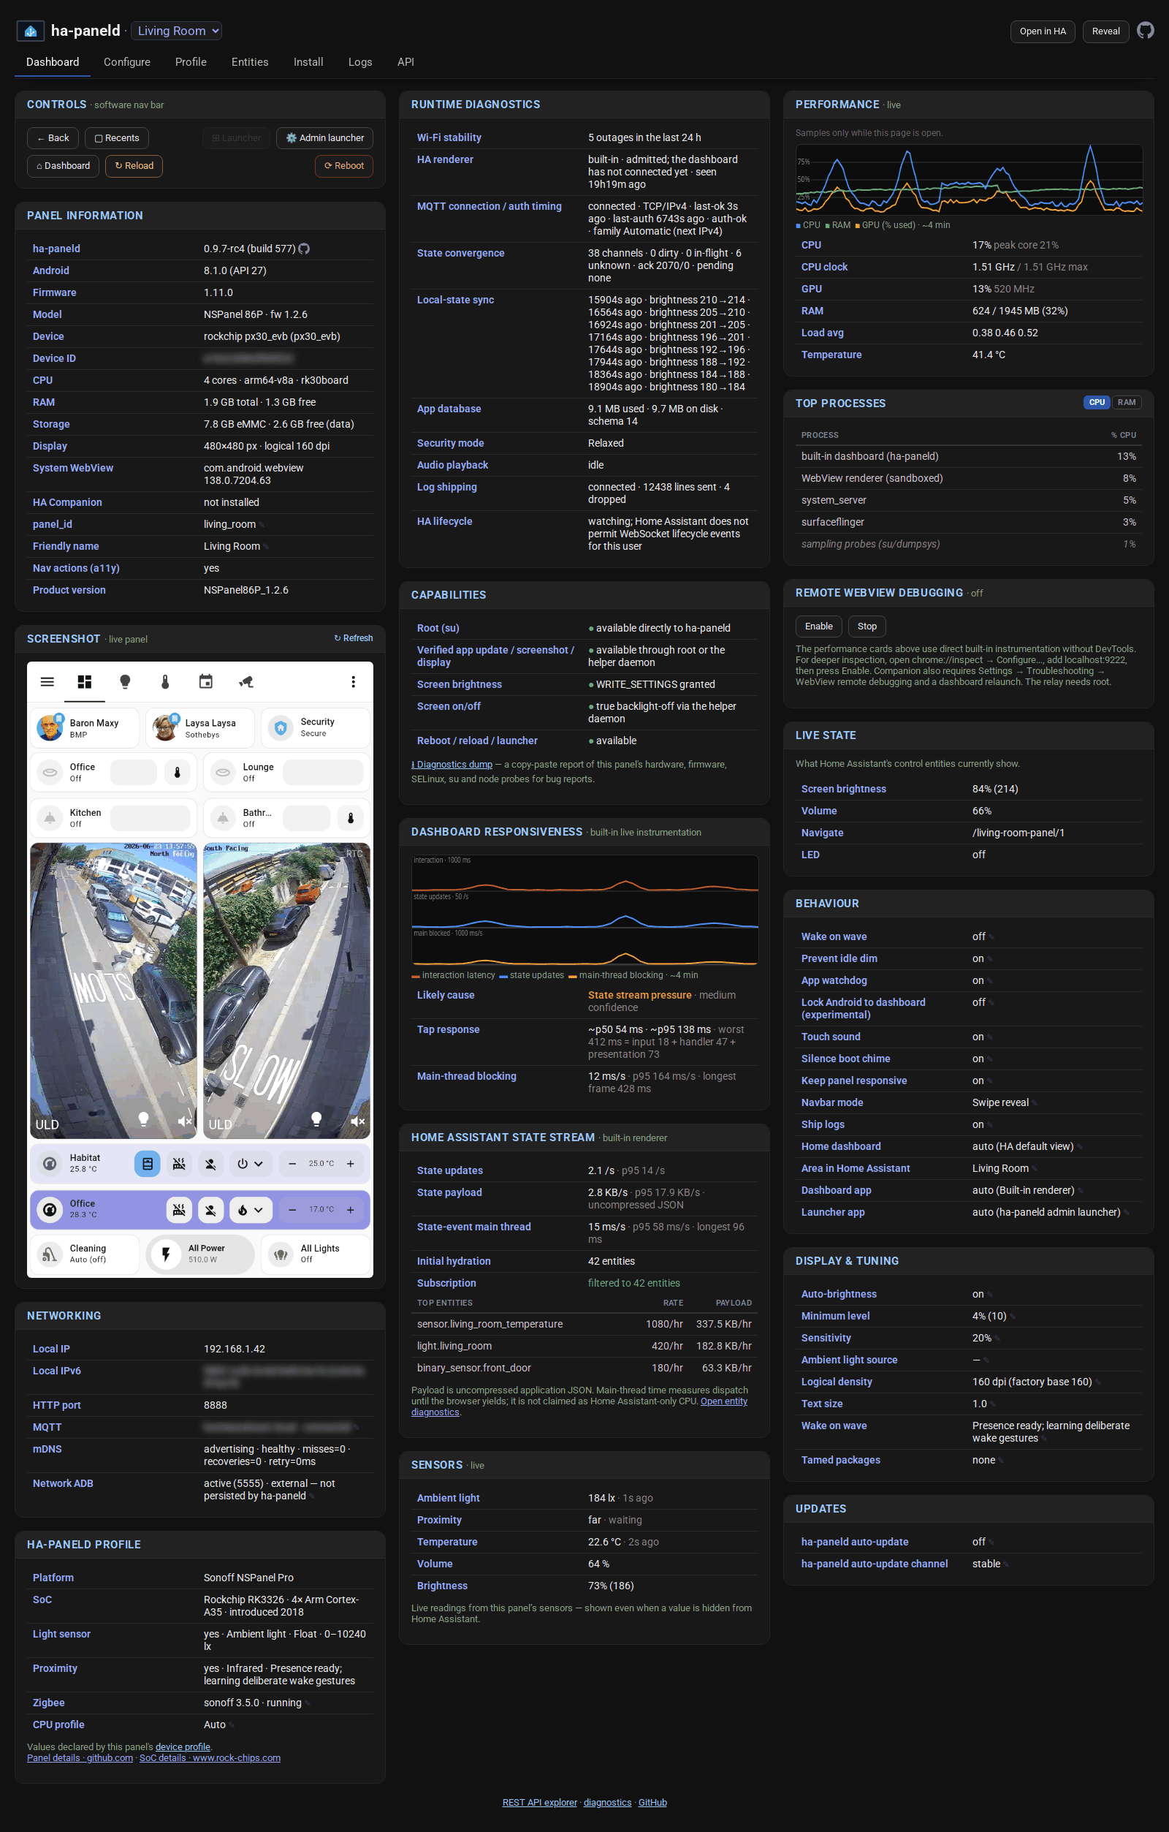Click Office ceiling light icon
The height and width of the screenshot is (1832, 1169).
50,772
